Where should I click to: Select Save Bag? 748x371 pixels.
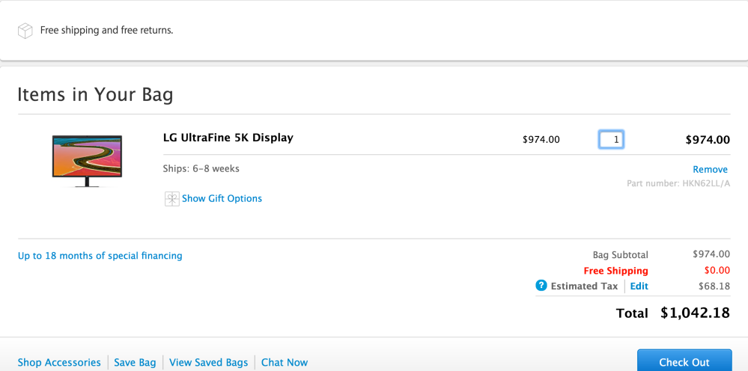pos(135,363)
